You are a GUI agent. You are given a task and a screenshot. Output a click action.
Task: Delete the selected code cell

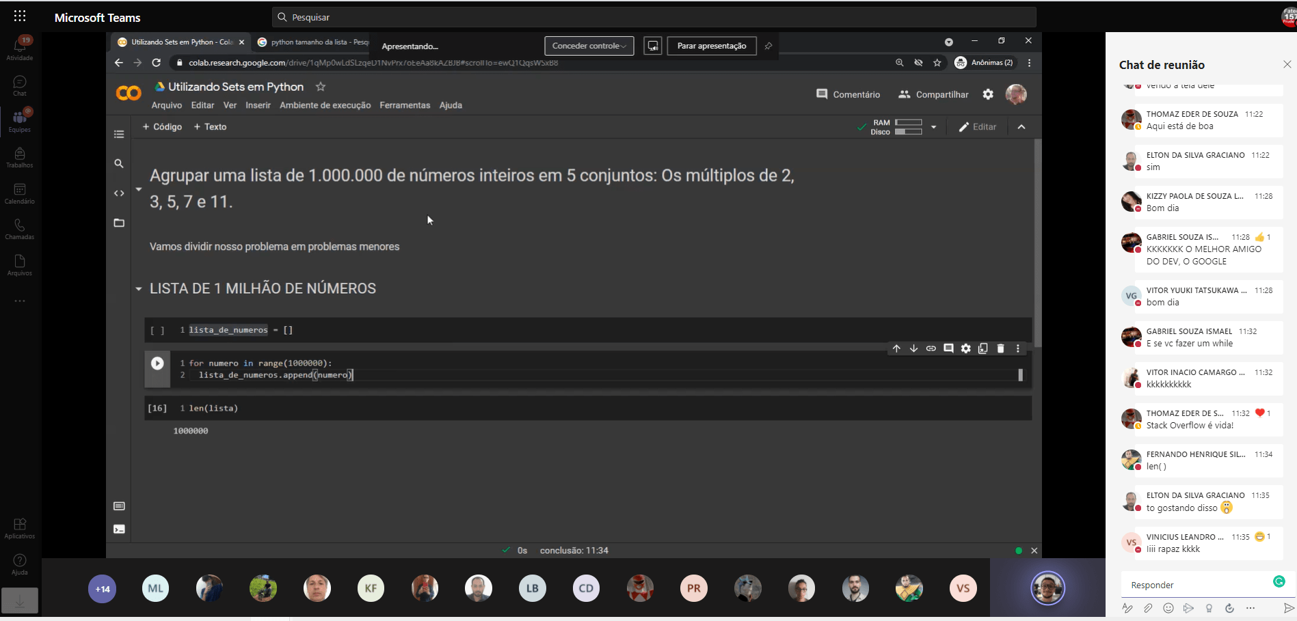(1000, 348)
